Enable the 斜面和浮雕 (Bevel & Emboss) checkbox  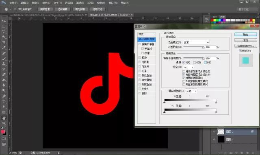(x=140, y=44)
